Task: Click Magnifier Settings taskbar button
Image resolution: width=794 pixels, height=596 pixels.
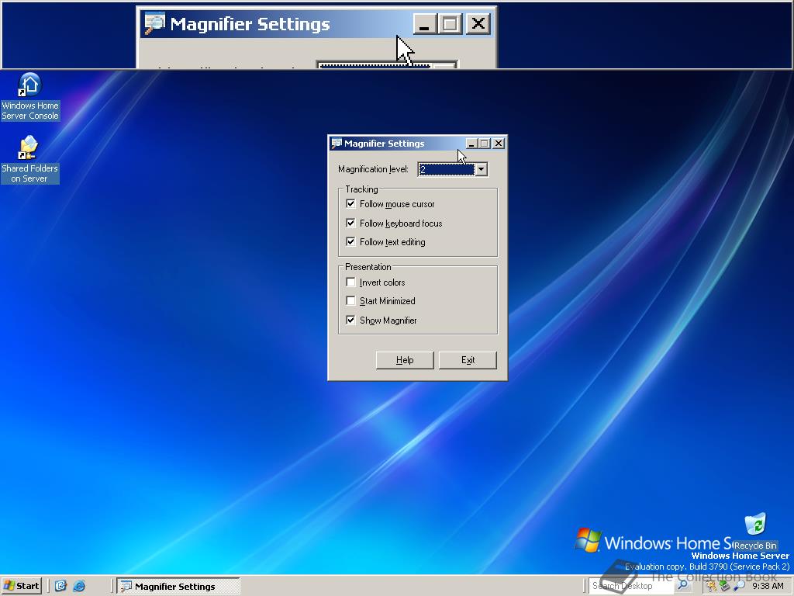Action: pyautogui.click(x=178, y=586)
